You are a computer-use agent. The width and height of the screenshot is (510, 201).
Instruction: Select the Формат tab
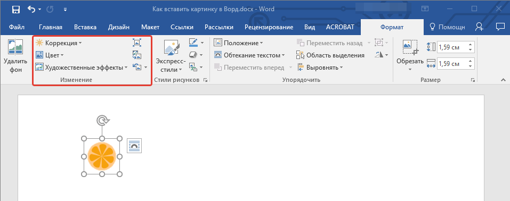(392, 27)
